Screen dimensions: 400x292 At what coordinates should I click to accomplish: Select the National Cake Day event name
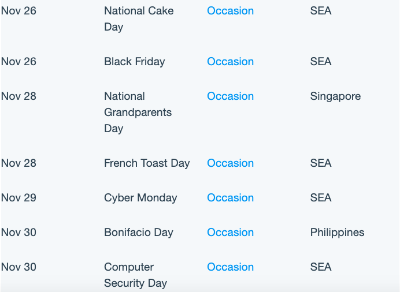139,19
